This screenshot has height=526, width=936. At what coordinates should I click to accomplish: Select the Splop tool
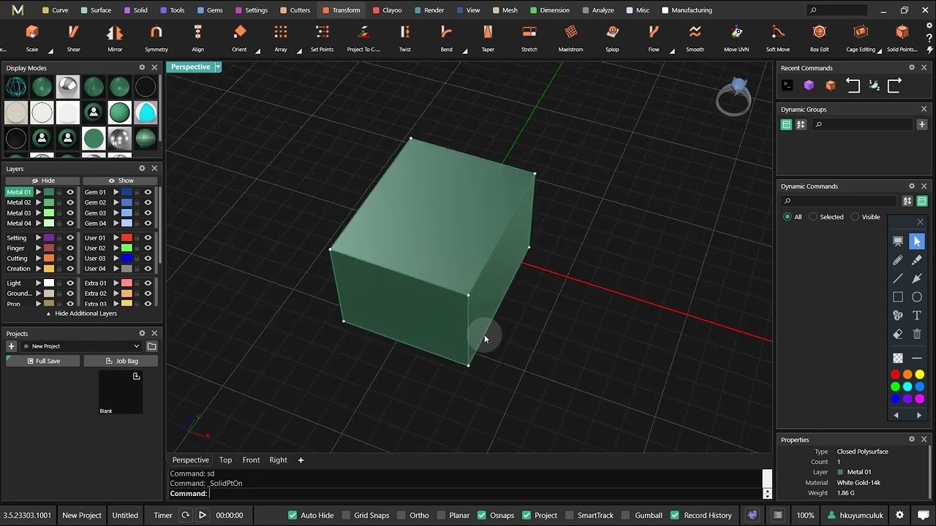[x=612, y=37]
